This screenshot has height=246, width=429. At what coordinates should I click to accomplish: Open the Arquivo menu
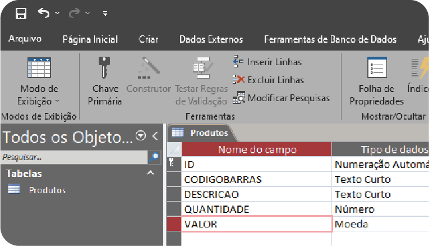(25, 39)
